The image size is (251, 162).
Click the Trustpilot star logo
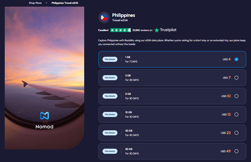click(x=157, y=30)
